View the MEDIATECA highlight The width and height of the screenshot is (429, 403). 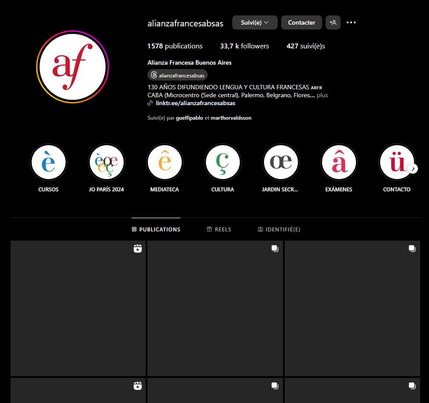click(165, 162)
